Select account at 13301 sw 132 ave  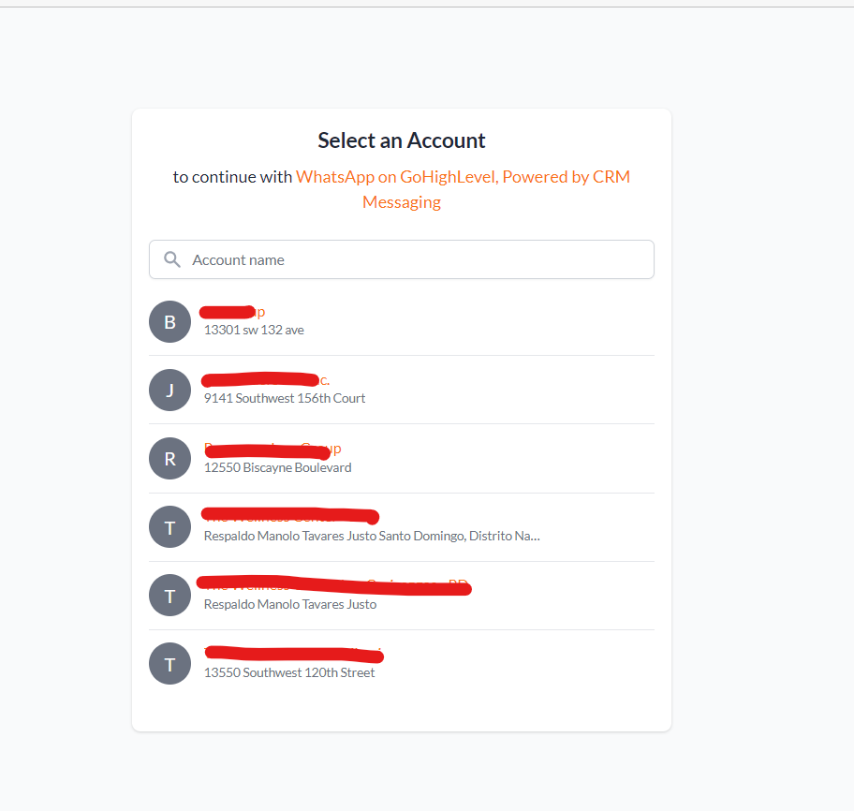(x=402, y=322)
